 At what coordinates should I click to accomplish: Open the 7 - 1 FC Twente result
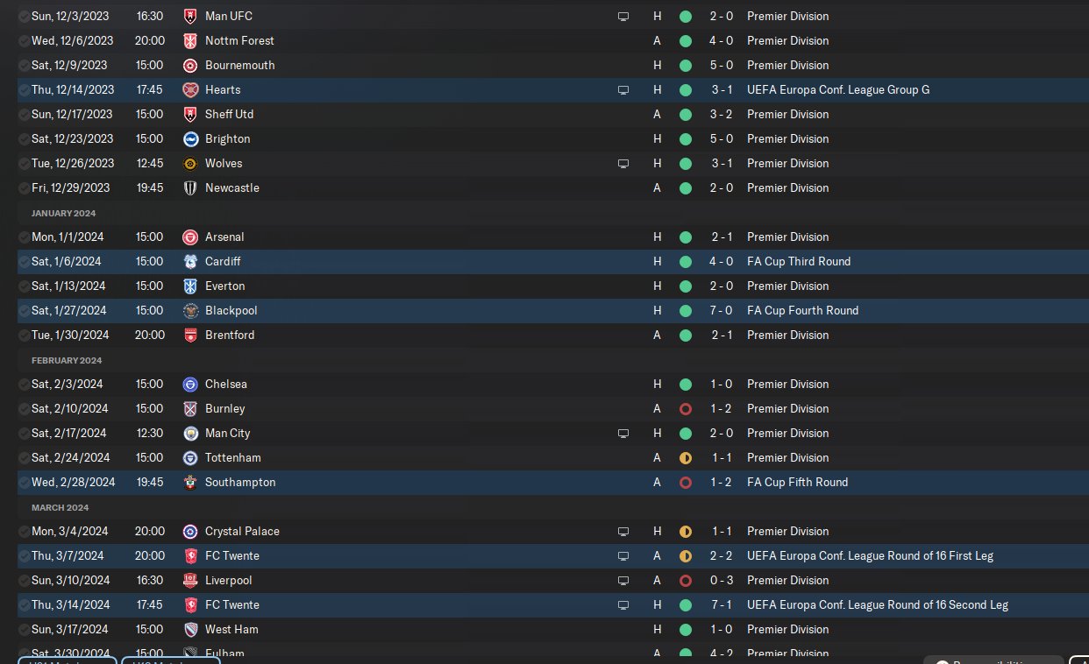click(x=722, y=604)
